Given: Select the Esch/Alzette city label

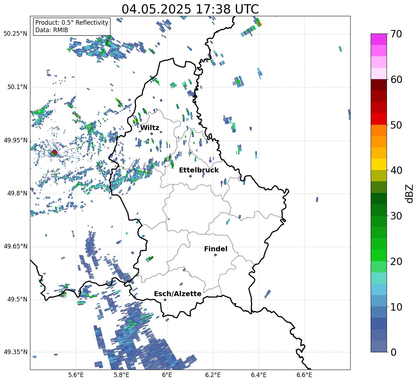Looking at the screenshot, I should [178, 294].
